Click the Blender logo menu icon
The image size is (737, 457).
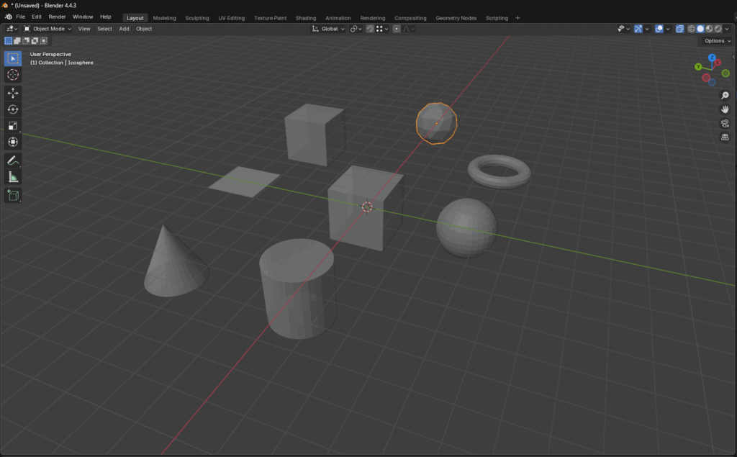(9, 17)
